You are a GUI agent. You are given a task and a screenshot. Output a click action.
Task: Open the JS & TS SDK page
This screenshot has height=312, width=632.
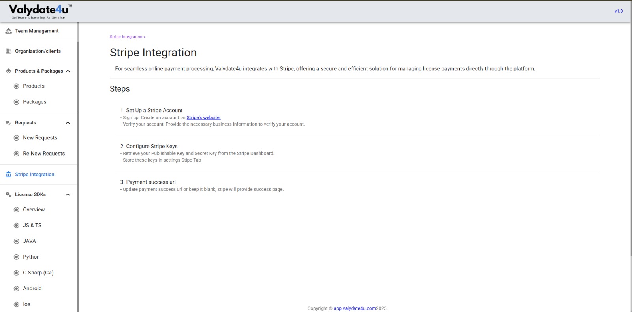[32, 226]
